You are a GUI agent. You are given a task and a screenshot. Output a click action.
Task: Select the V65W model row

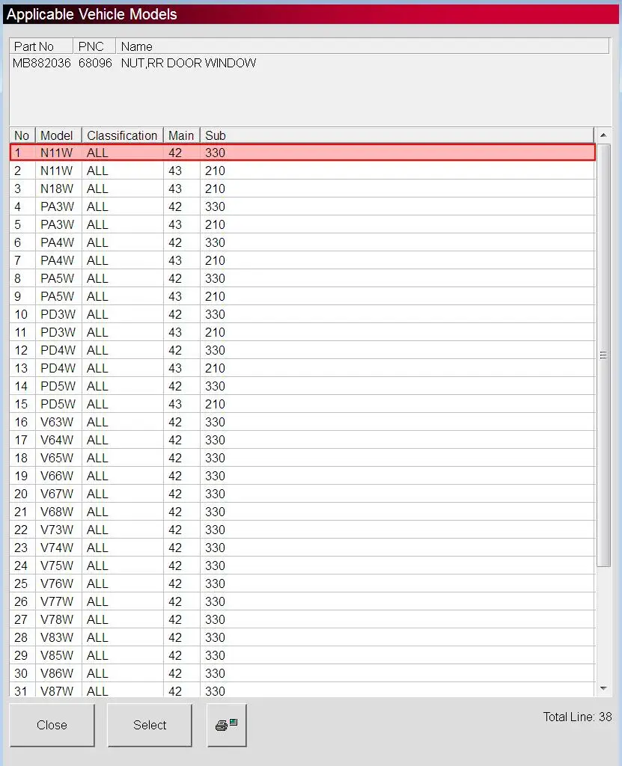pyautogui.click(x=302, y=459)
